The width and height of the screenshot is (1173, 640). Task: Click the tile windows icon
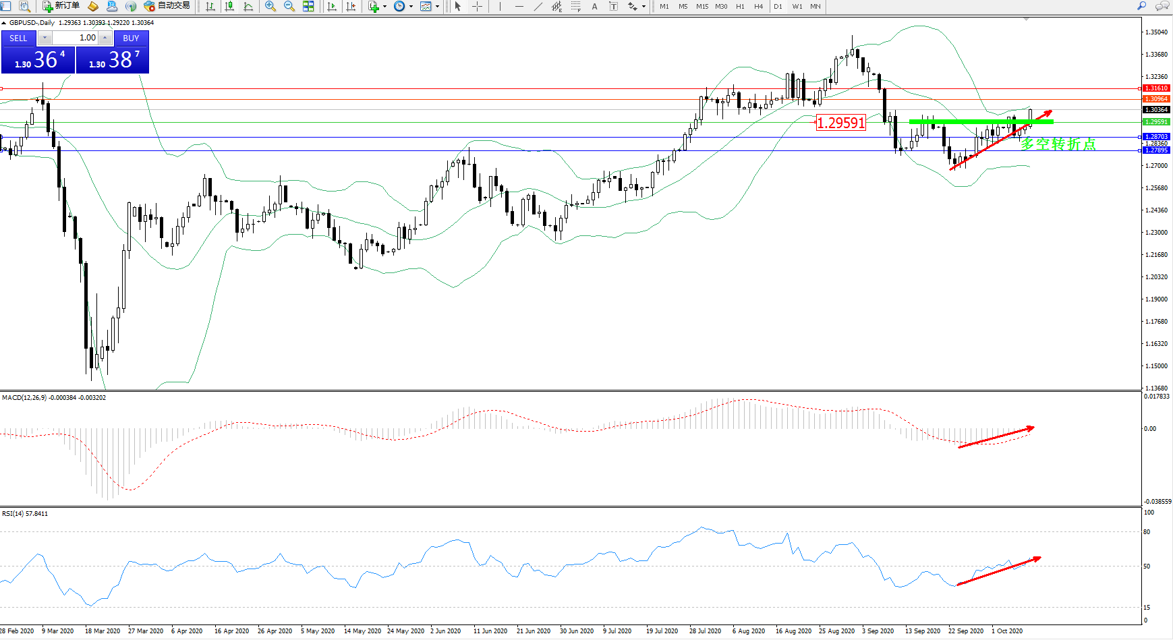click(308, 6)
